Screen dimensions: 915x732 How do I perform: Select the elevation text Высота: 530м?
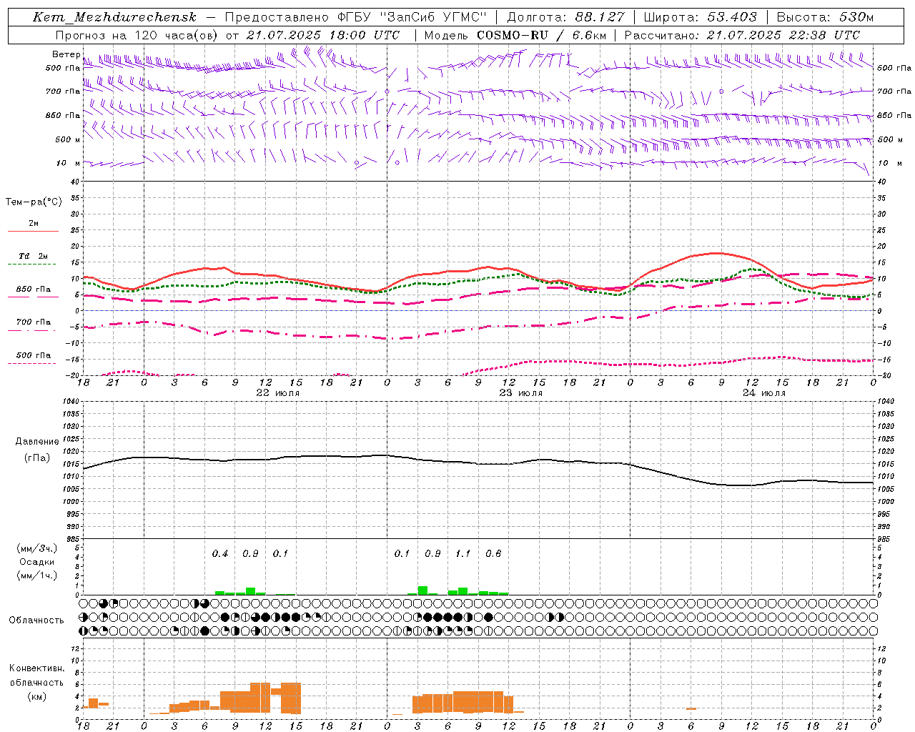pyautogui.click(x=825, y=17)
